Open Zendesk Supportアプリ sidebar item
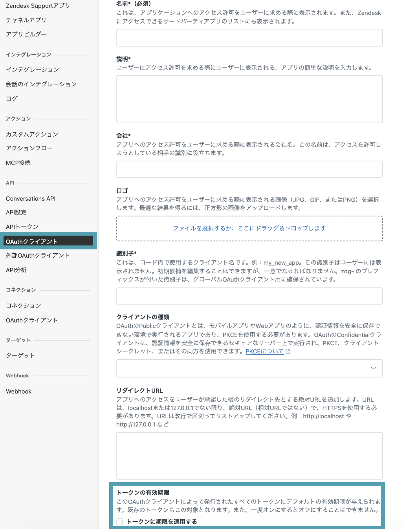The height and width of the screenshot is (529, 405). coord(38,5)
